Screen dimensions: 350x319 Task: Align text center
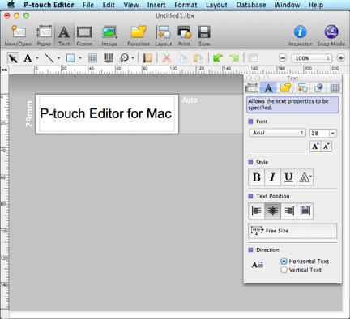(x=272, y=211)
